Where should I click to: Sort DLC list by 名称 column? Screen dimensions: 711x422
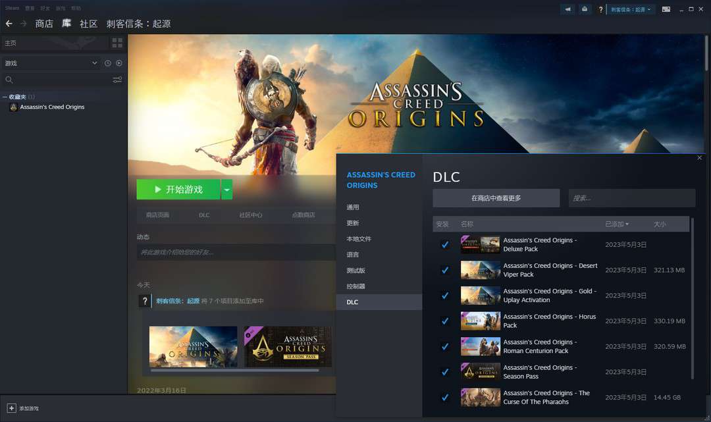point(467,224)
